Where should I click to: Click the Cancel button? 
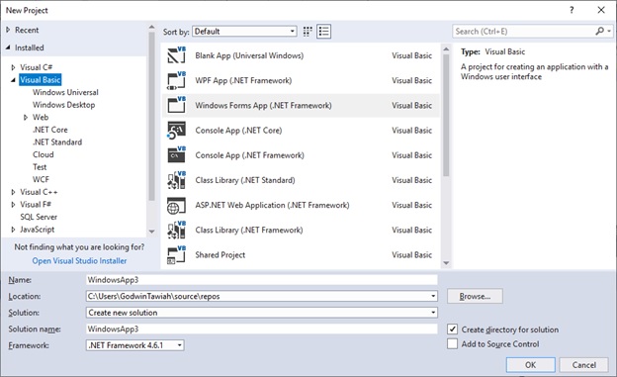click(x=584, y=365)
